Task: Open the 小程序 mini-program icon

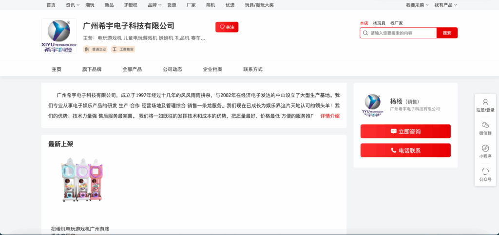Action: (x=485, y=148)
